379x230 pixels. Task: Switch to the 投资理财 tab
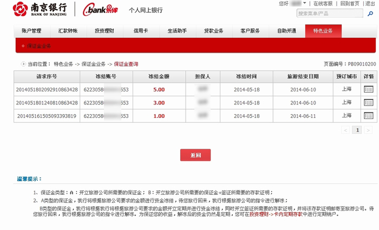point(104,31)
